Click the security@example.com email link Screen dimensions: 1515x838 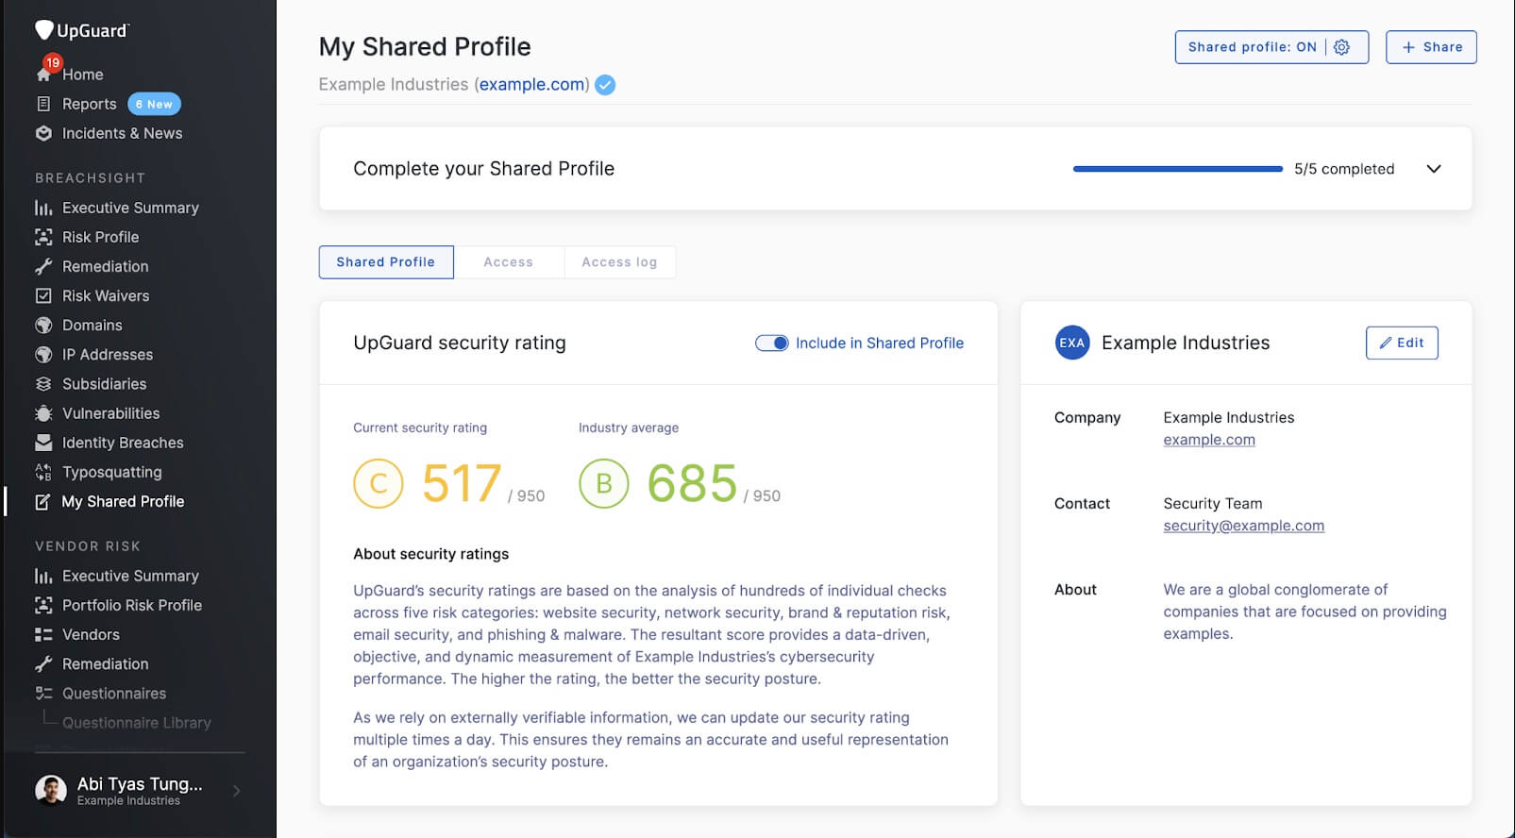1244,526
